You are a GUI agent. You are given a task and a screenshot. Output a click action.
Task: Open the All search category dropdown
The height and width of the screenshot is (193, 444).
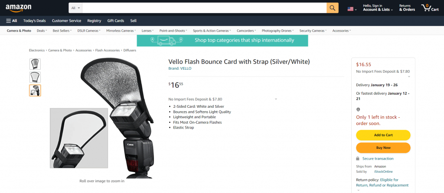pyautogui.click(x=75, y=8)
